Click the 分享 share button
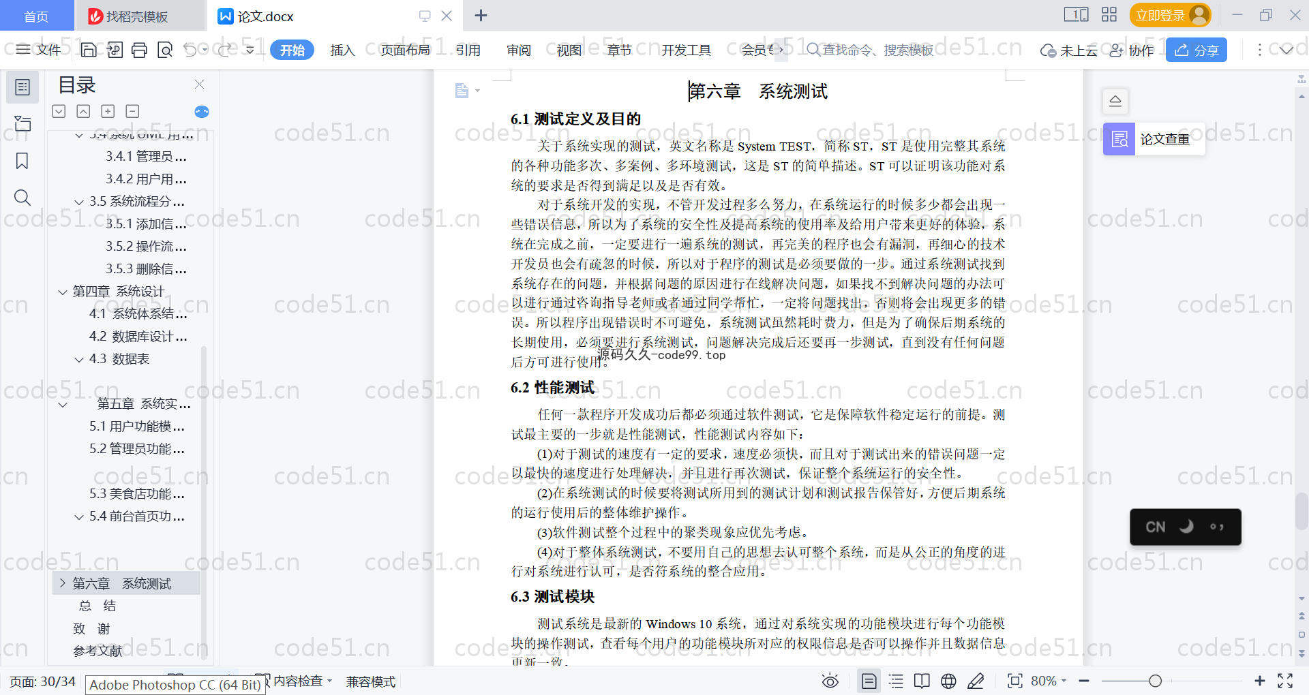The width and height of the screenshot is (1309, 695). [1197, 50]
